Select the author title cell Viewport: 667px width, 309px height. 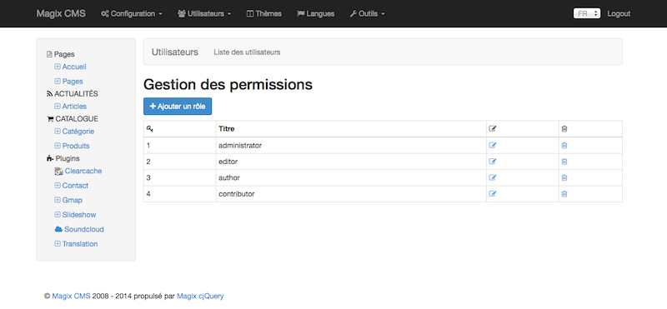click(x=351, y=177)
